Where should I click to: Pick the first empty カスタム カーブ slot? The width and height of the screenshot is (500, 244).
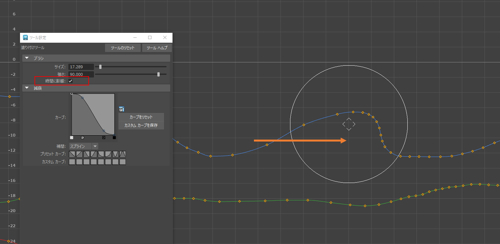[72, 162]
